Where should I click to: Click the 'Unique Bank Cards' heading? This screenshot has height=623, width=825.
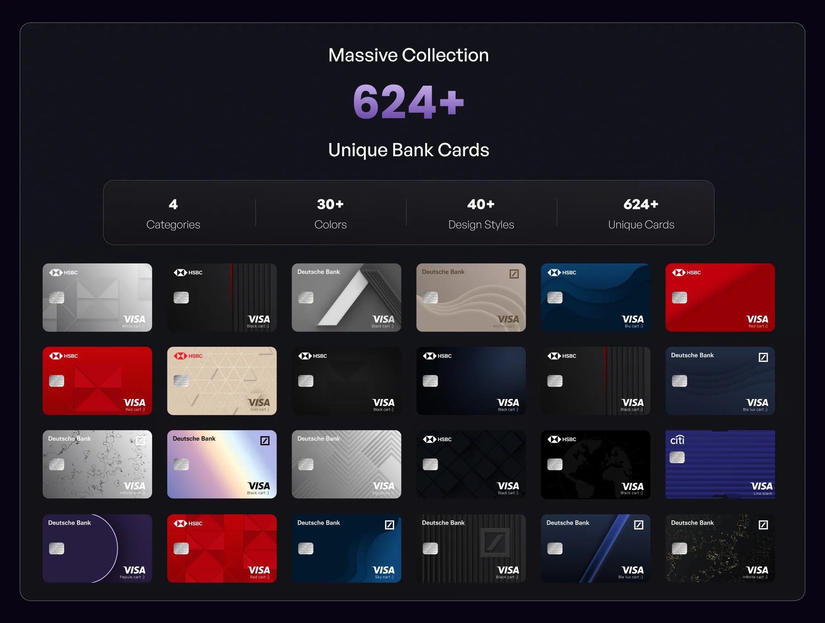pos(409,150)
